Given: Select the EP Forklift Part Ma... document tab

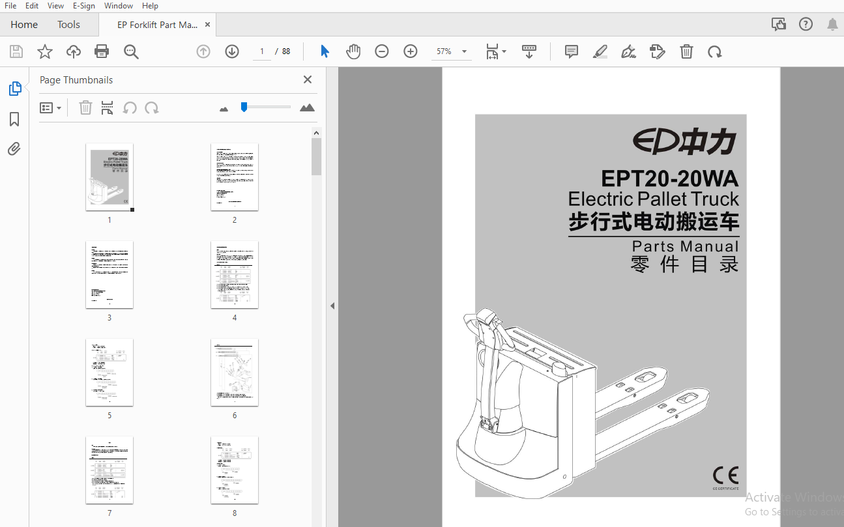Looking at the screenshot, I should [x=157, y=25].
